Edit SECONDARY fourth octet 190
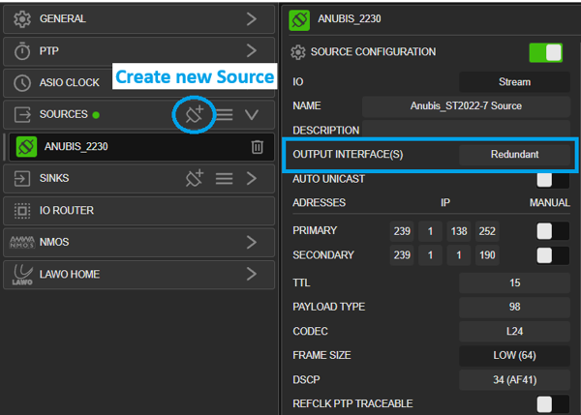The width and height of the screenshot is (581, 415). tap(487, 255)
